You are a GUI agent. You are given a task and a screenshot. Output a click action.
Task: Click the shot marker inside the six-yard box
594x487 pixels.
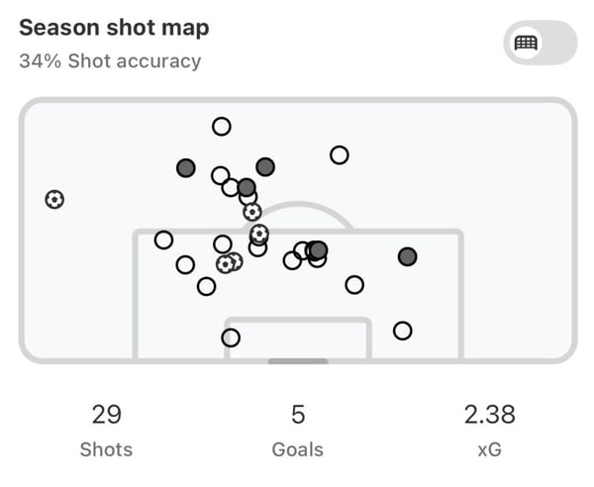point(231,338)
